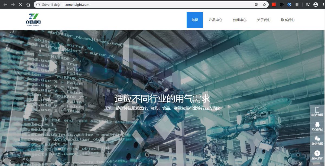Screen dimensions: 325x166
Task: Open the 产品中心 product center menu
Action: 216,20
